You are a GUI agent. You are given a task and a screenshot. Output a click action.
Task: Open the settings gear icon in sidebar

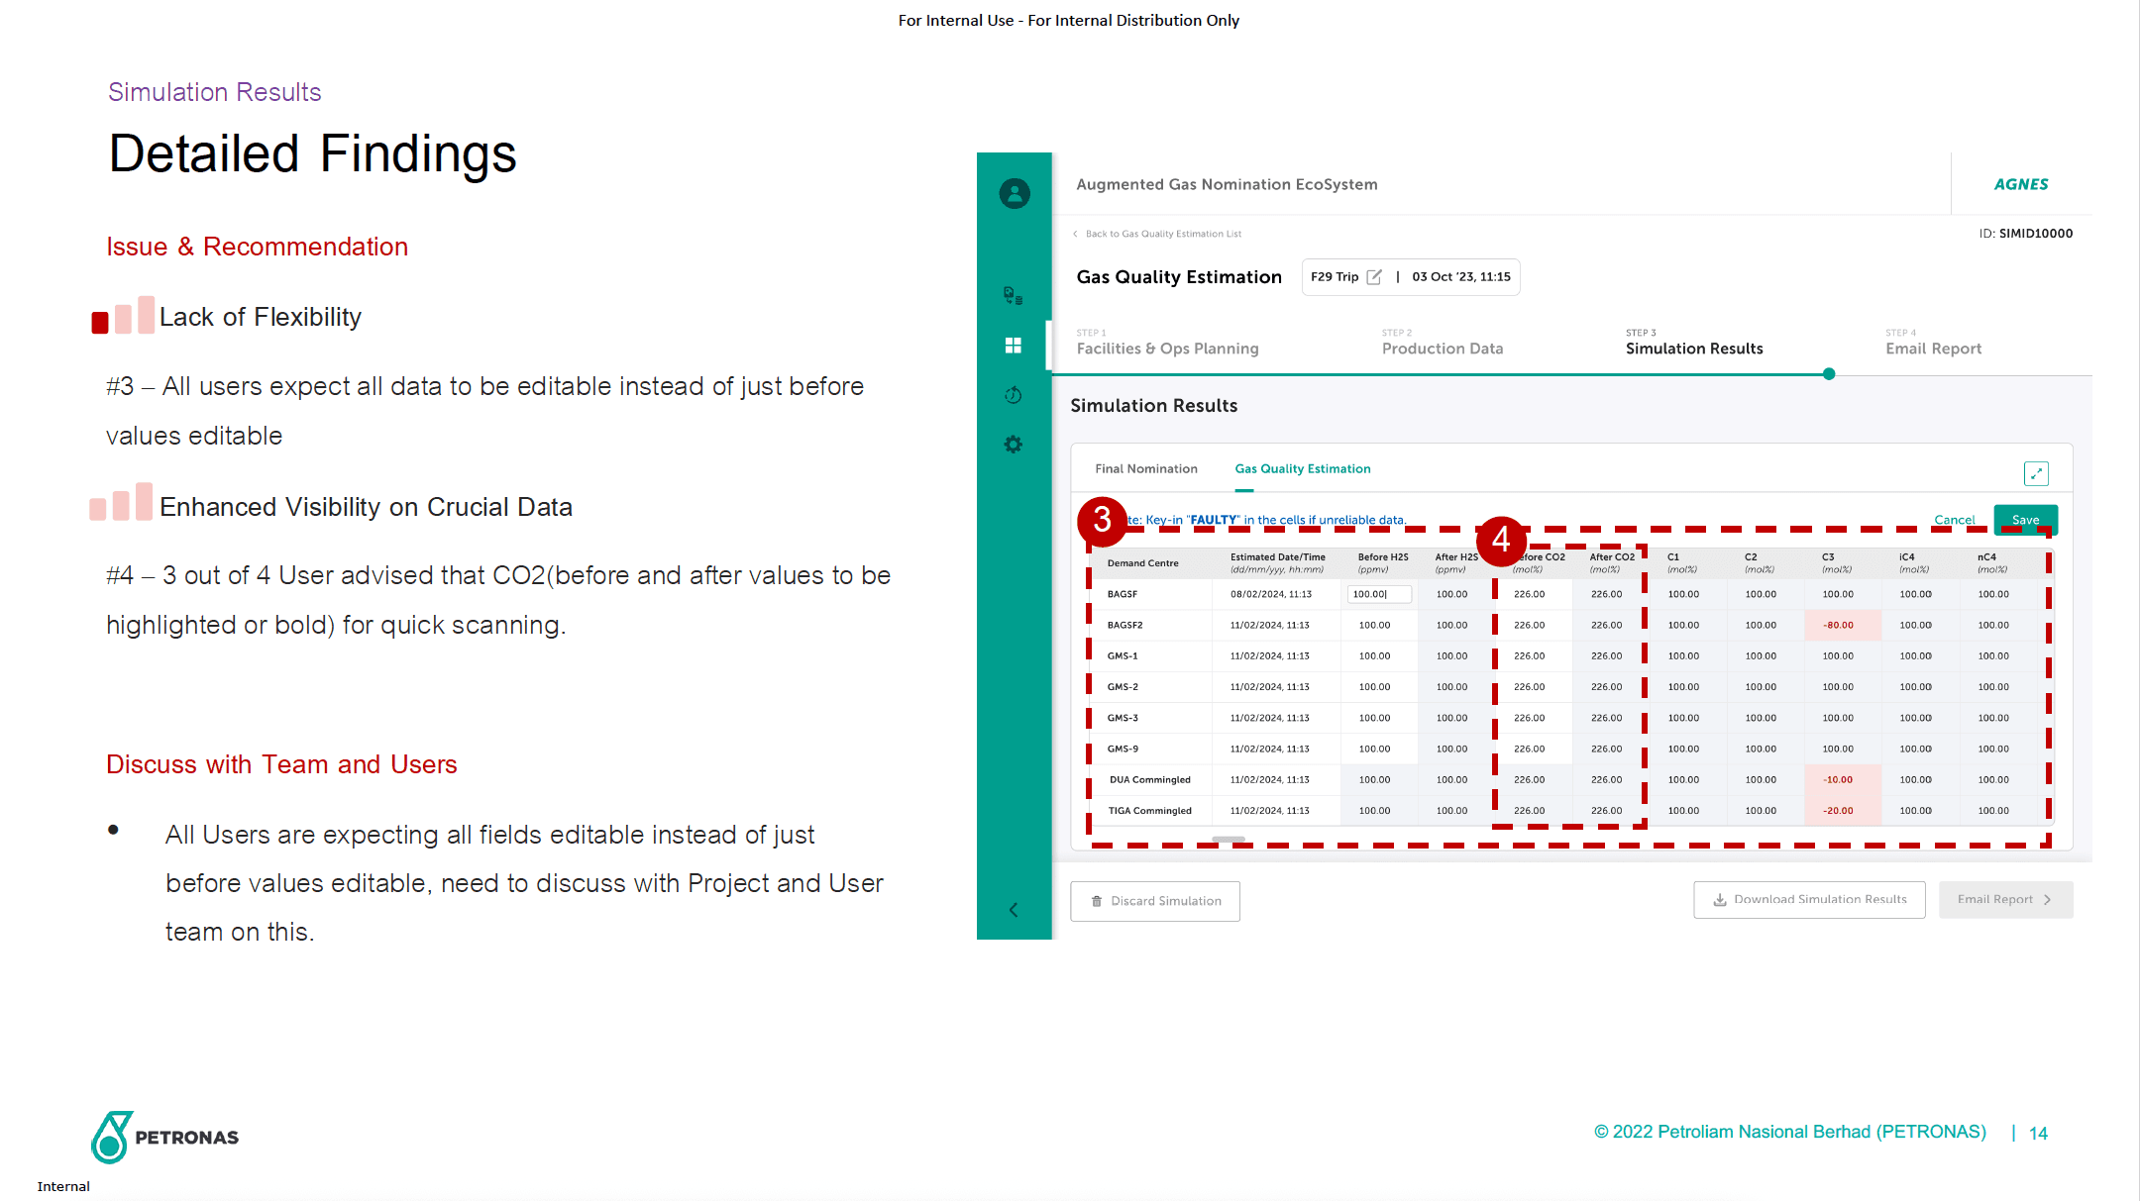[1013, 445]
